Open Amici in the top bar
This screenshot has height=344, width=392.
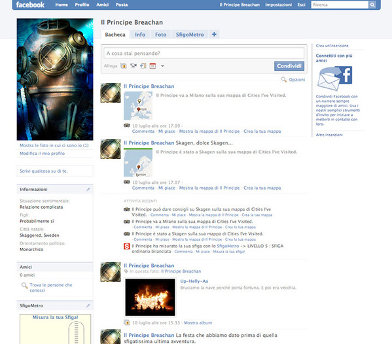tap(103, 5)
